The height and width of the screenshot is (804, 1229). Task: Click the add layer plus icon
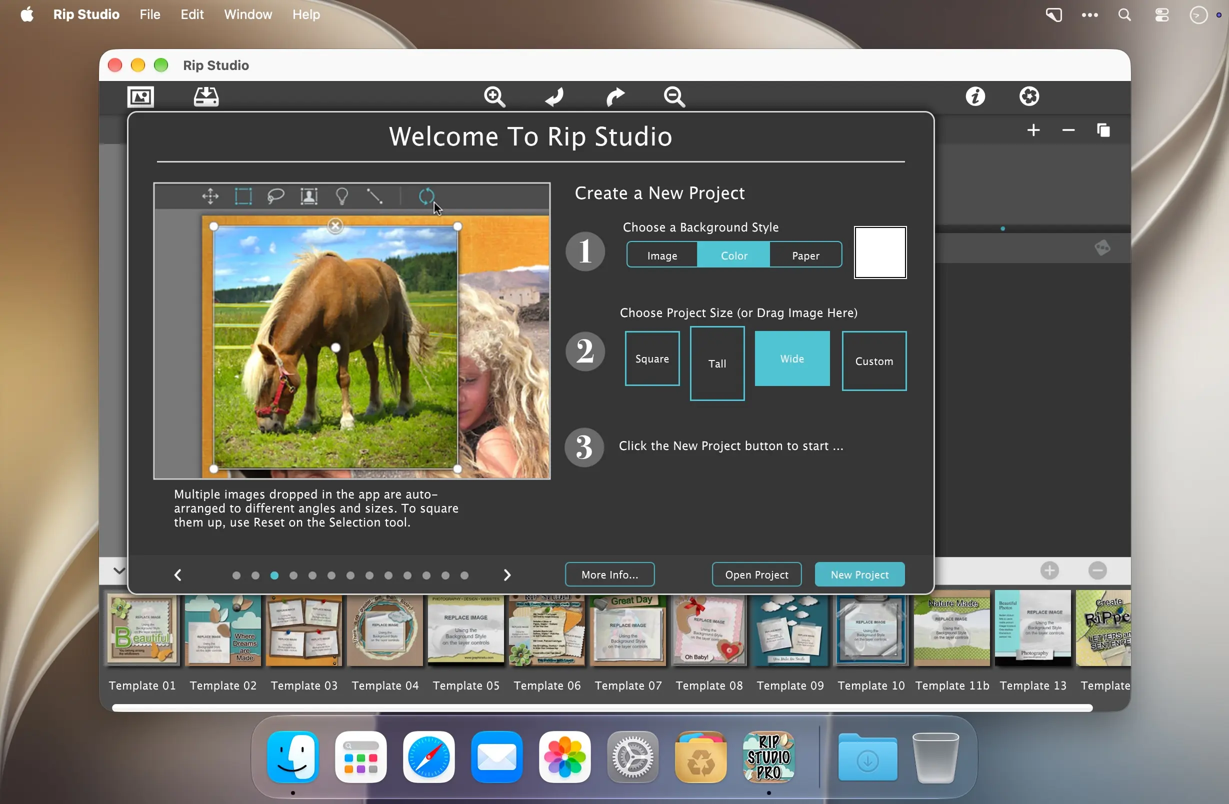[x=1033, y=130]
